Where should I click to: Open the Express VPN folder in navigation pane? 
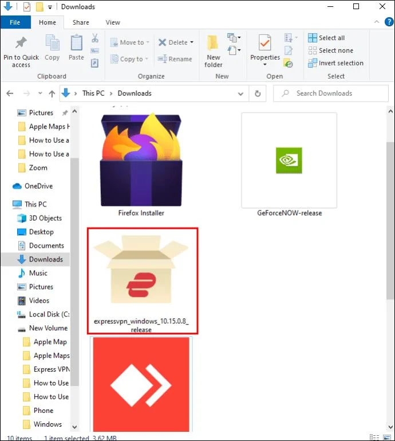point(46,369)
